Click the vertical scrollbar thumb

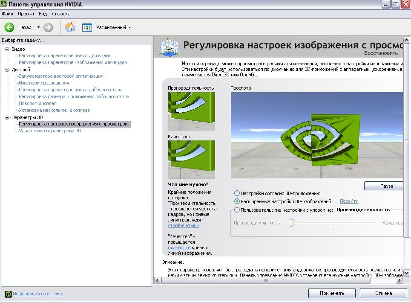point(407,141)
